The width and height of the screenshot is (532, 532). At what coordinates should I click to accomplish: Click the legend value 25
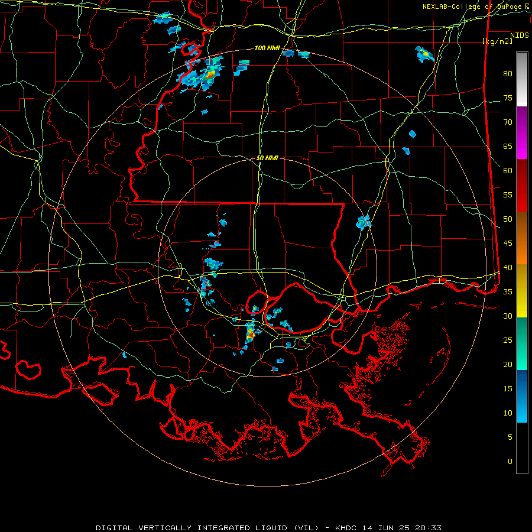pyautogui.click(x=508, y=340)
